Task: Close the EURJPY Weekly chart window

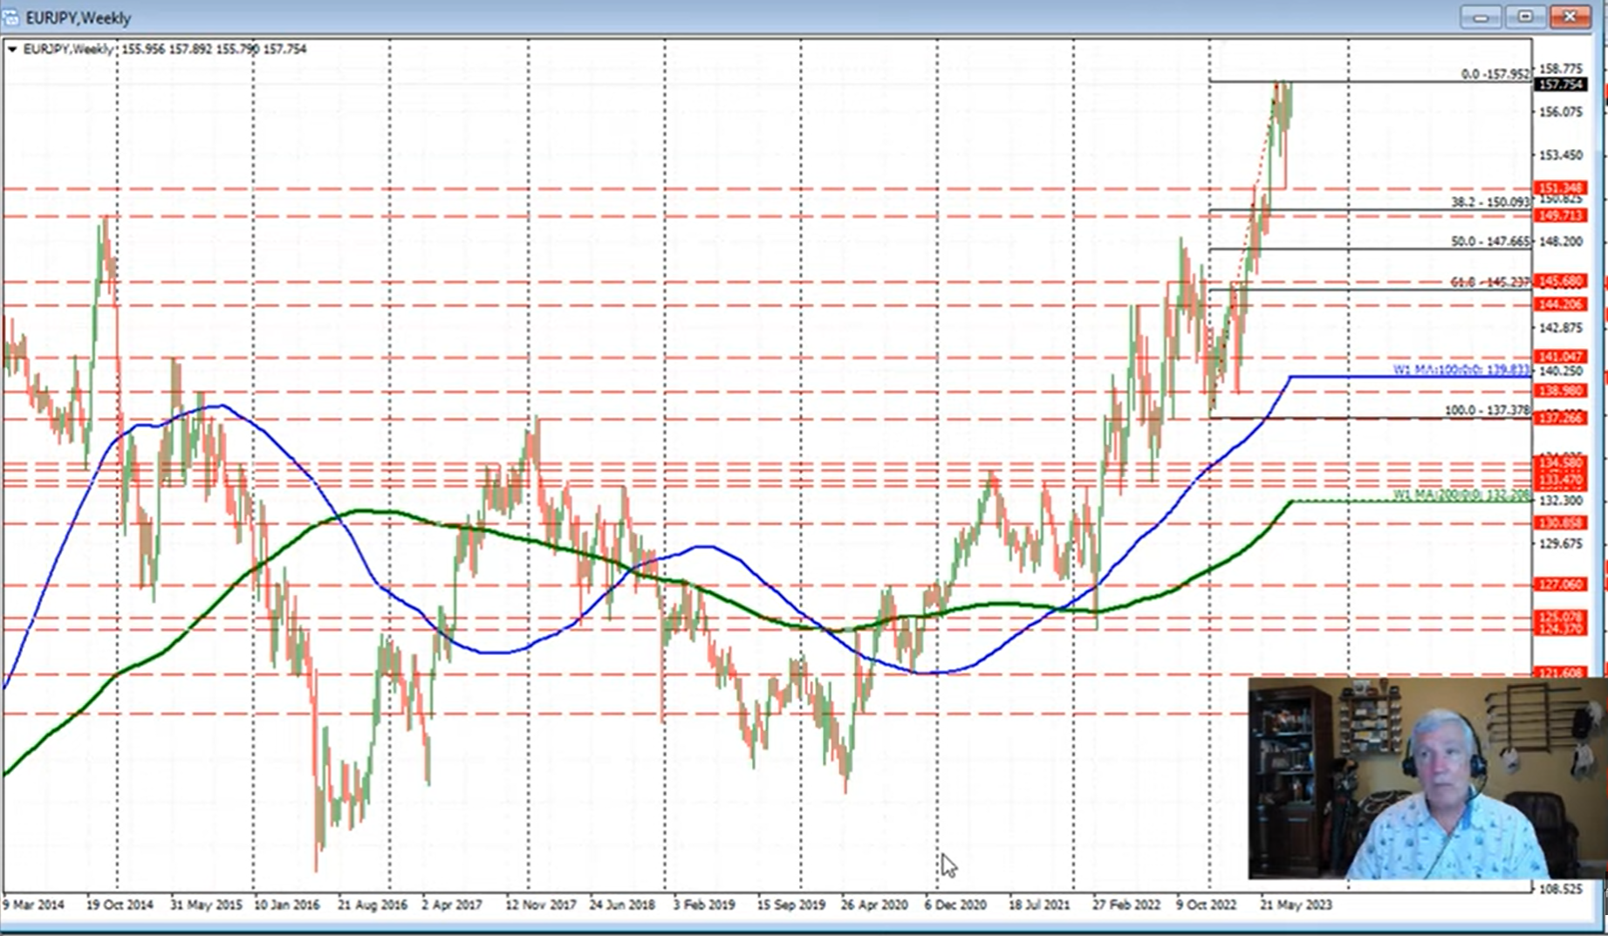Action: coord(1570,17)
